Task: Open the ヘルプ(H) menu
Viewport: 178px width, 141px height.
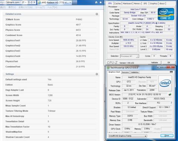Action: tap(52, 7)
